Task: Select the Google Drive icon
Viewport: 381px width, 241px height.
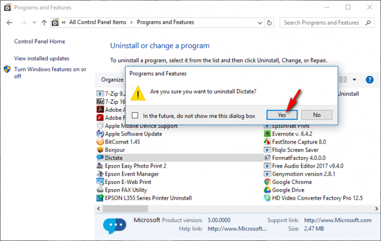Action: 267,190
